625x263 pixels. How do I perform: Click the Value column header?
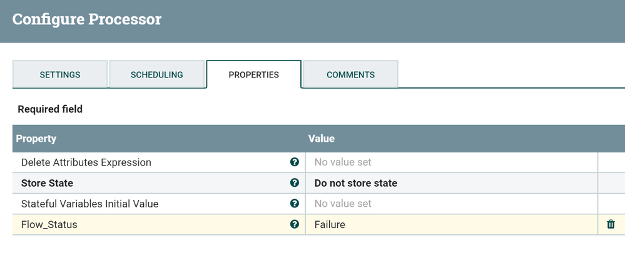[322, 139]
